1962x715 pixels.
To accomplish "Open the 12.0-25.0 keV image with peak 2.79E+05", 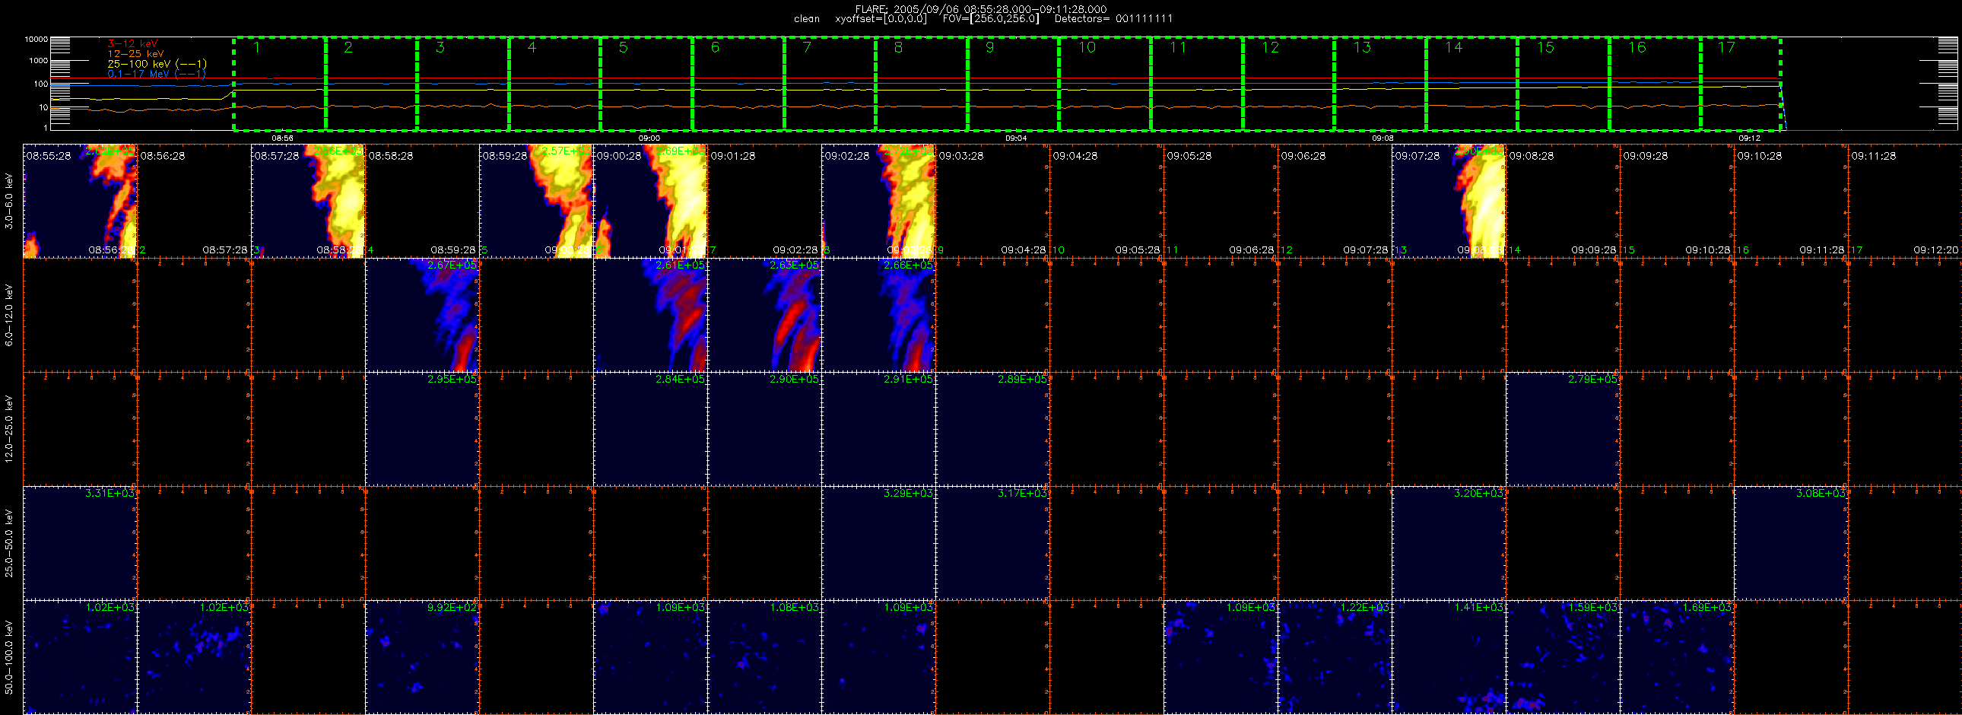I will [1563, 429].
